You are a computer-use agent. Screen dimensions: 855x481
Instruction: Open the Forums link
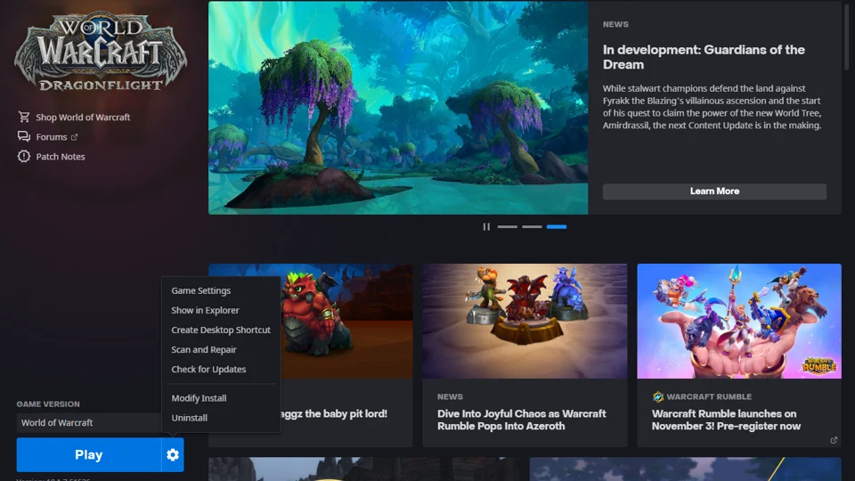point(52,137)
